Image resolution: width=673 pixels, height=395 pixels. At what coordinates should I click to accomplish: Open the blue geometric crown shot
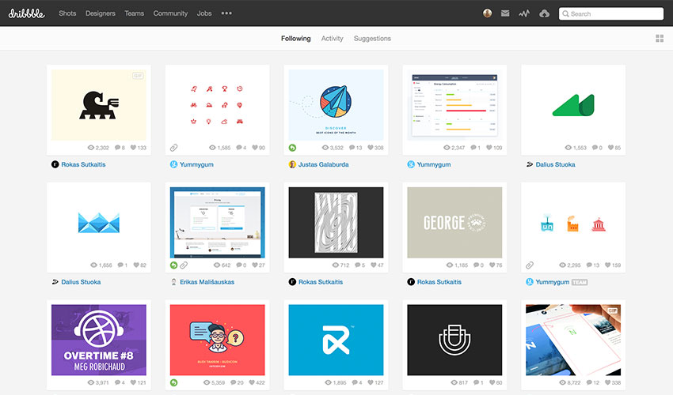[x=99, y=222]
